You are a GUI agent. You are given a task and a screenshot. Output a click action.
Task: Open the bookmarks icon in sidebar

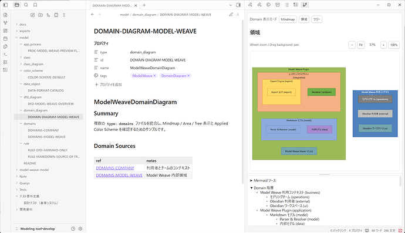pos(35,5)
